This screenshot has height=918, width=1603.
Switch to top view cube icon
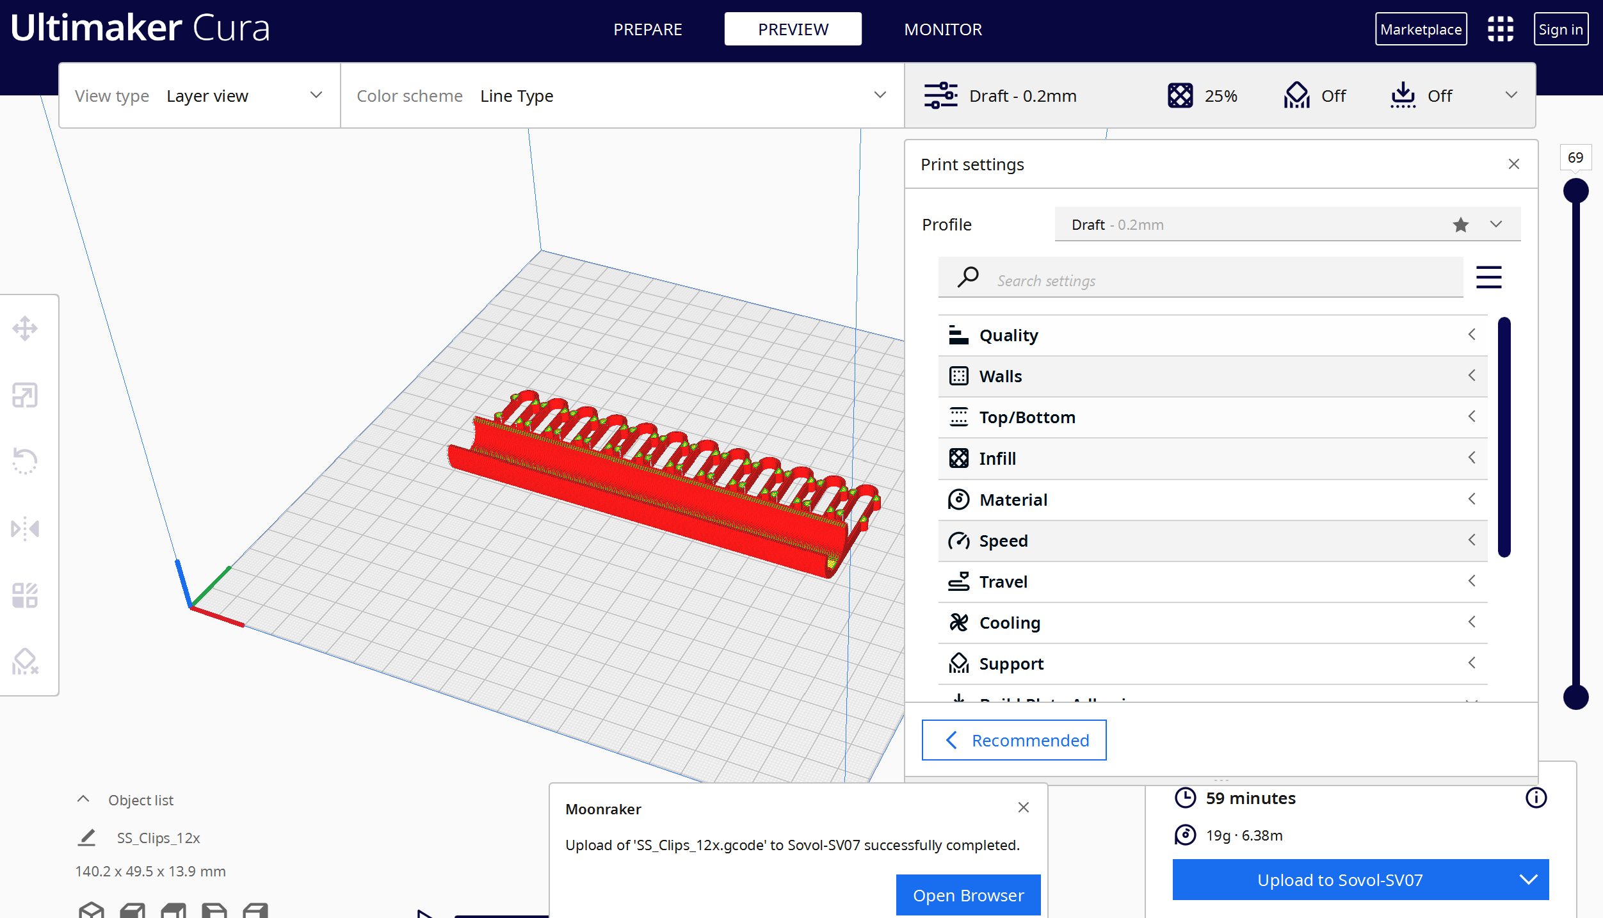click(173, 910)
